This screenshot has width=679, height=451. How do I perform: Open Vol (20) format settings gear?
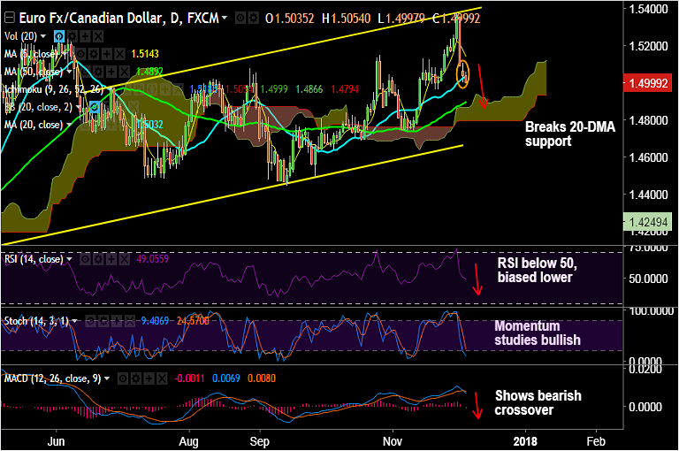pos(72,36)
